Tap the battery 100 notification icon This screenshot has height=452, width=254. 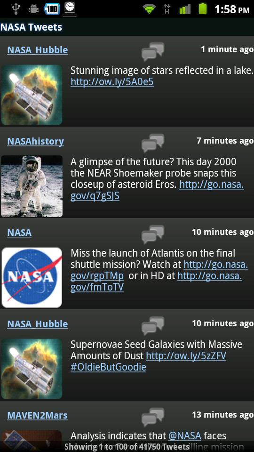(52, 8)
